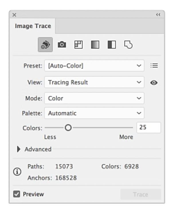Click the Trace button
The width and height of the screenshot is (176, 210).
(140, 194)
